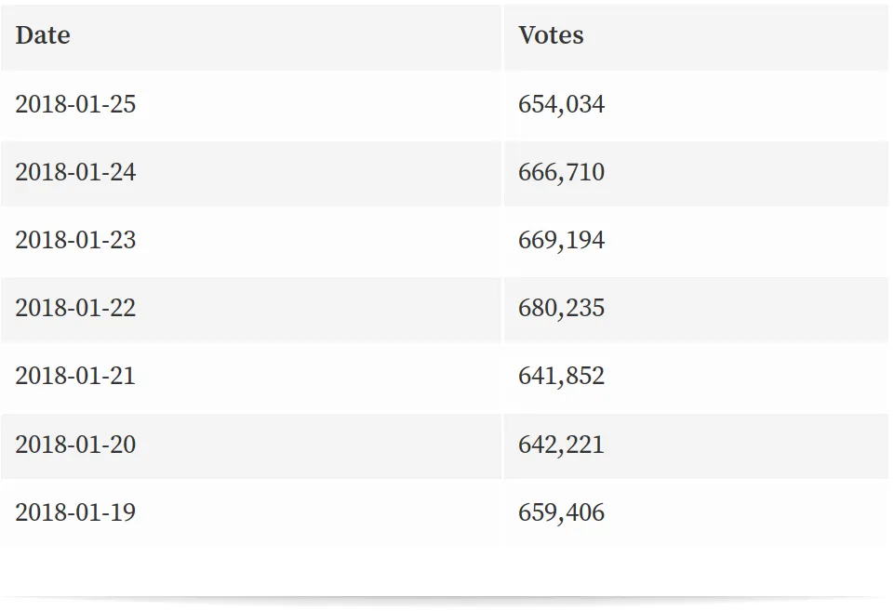Screen dimensions: 894x611
Task: Click the 642,221 votes value
Action: coord(561,445)
